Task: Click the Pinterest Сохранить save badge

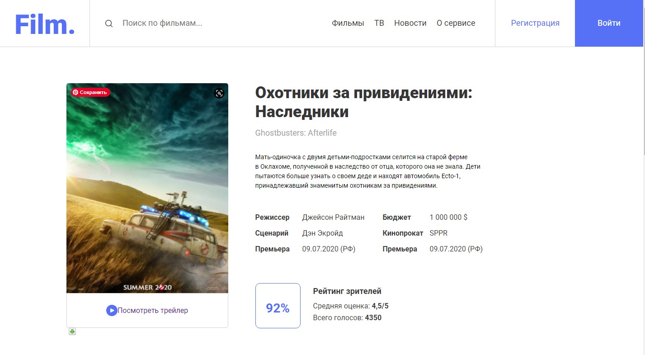Action: pyautogui.click(x=90, y=92)
